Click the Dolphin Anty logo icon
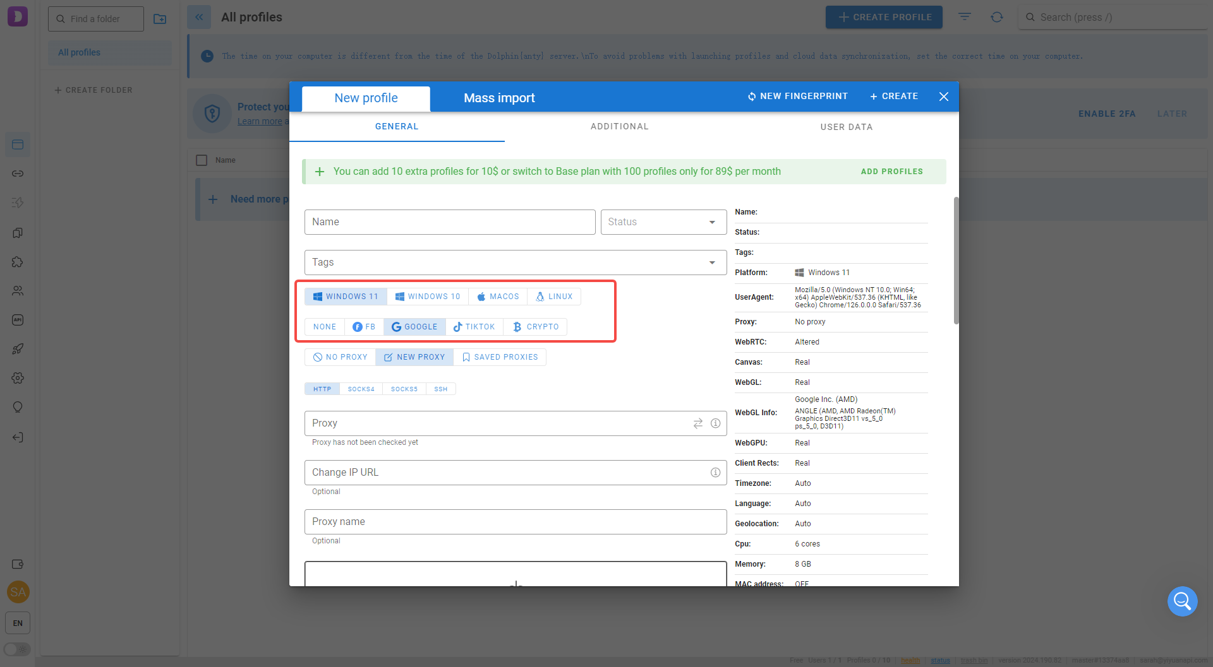1213x667 pixels. coord(18,17)
